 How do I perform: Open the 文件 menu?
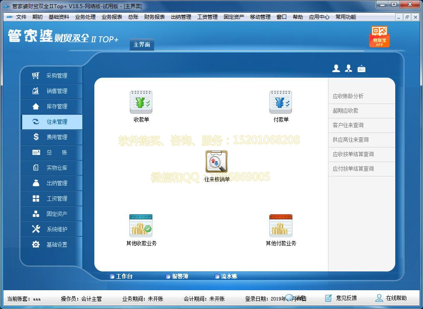(21, 17)
